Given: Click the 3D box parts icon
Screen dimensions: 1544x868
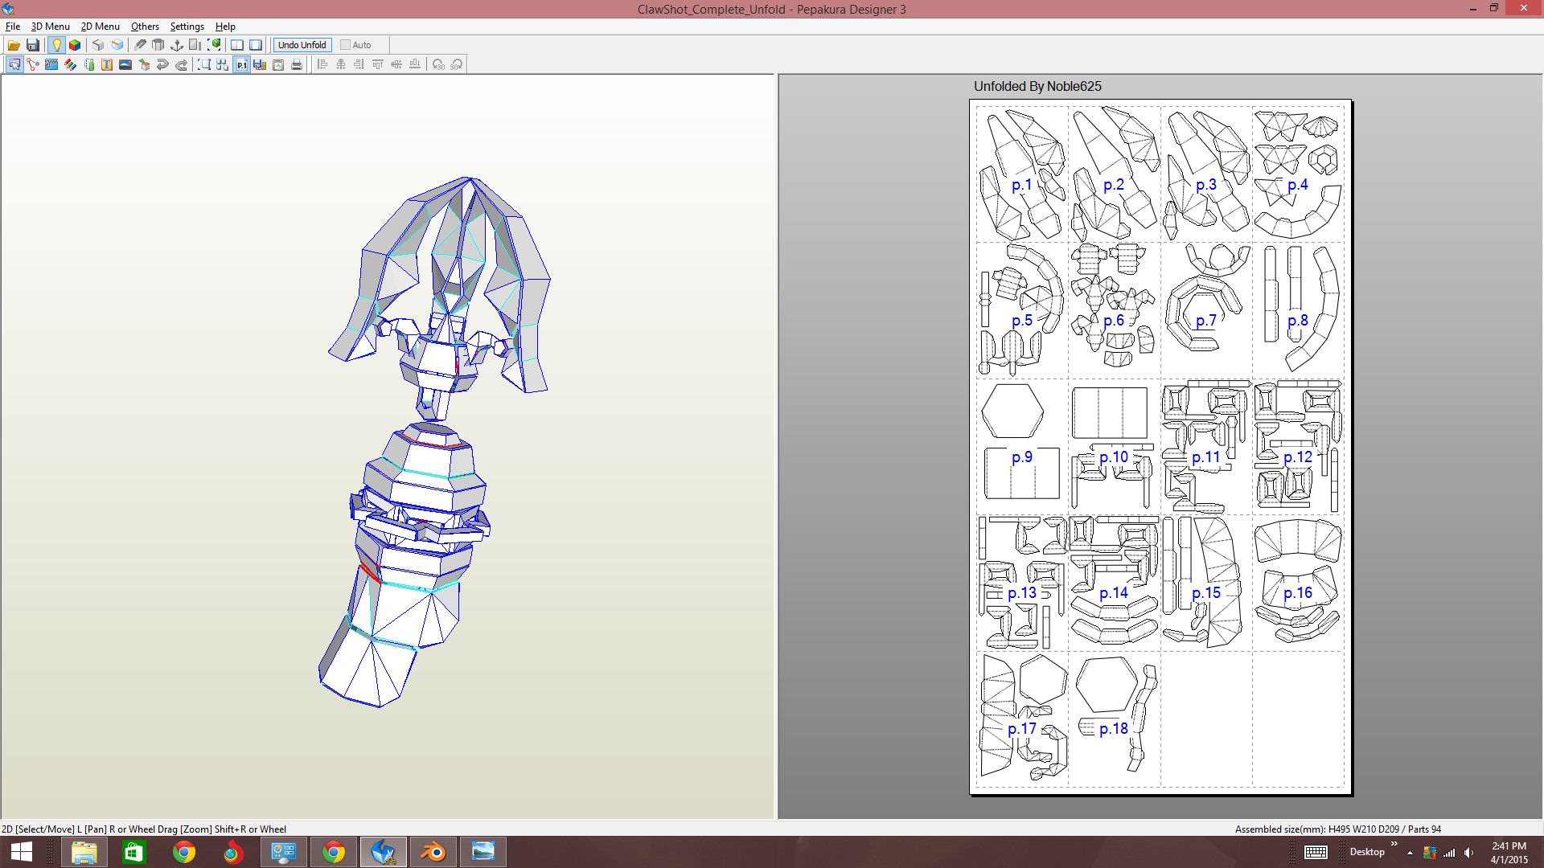Looking at the screenshot, I should pos(144,64).
